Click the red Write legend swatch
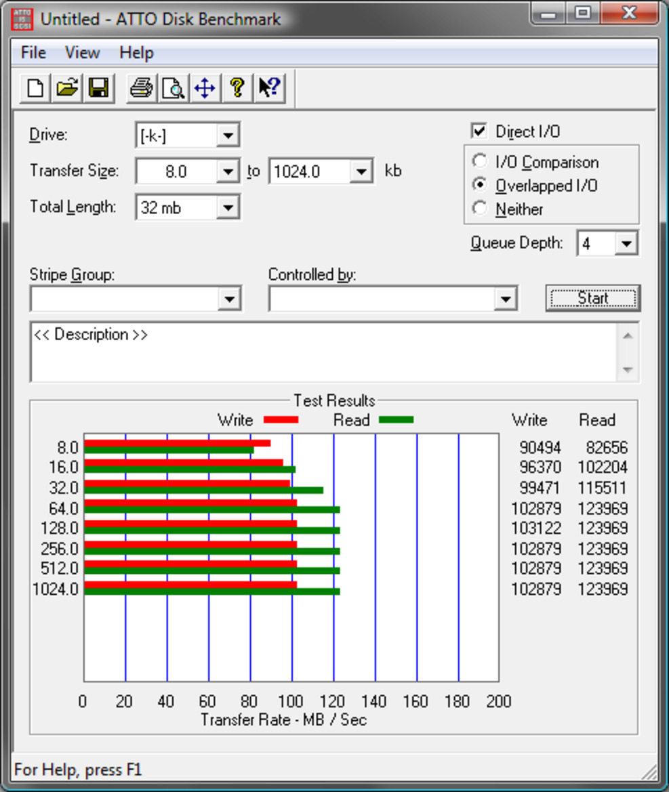 (281, 420)
